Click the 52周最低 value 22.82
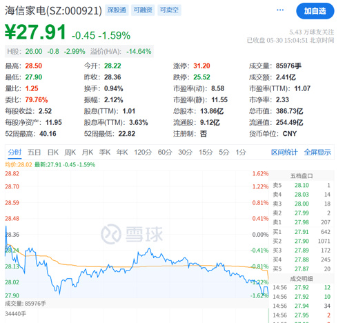Screen dimensions: 345x323 click(127, 134)
